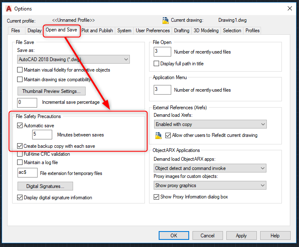Click the AutoCAD logo icon in title bar
299x247 pixels.
pyautogui.click(x=8, y=8)
